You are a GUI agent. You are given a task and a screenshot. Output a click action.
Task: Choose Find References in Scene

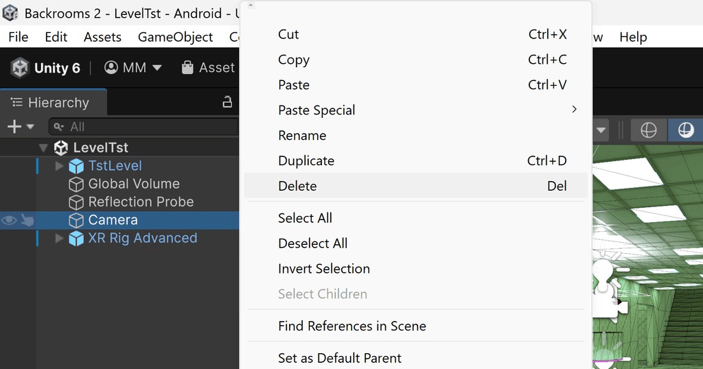click(x=415, y=326)
